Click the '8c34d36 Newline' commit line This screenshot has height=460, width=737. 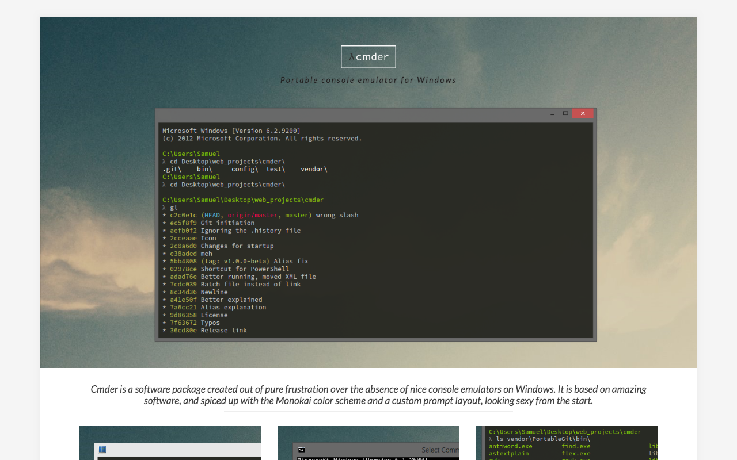(195, 292)
